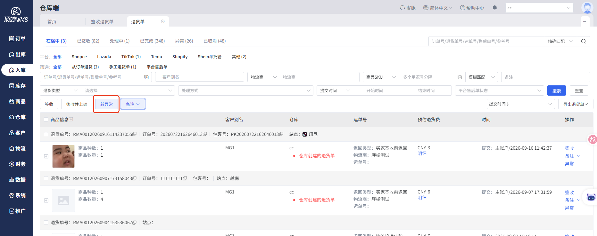The image size is (597, 236).
Task: Expand product row of RMA00120260916114237055
Action: pyautogui.click(x=46, y=156)
